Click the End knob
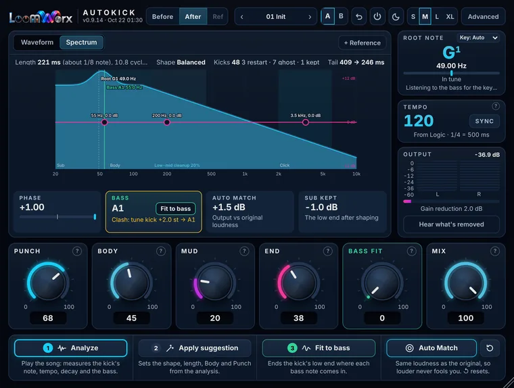The height and width of the screenshot is (388, 514). pyautogui.click(x=299, y=282)
